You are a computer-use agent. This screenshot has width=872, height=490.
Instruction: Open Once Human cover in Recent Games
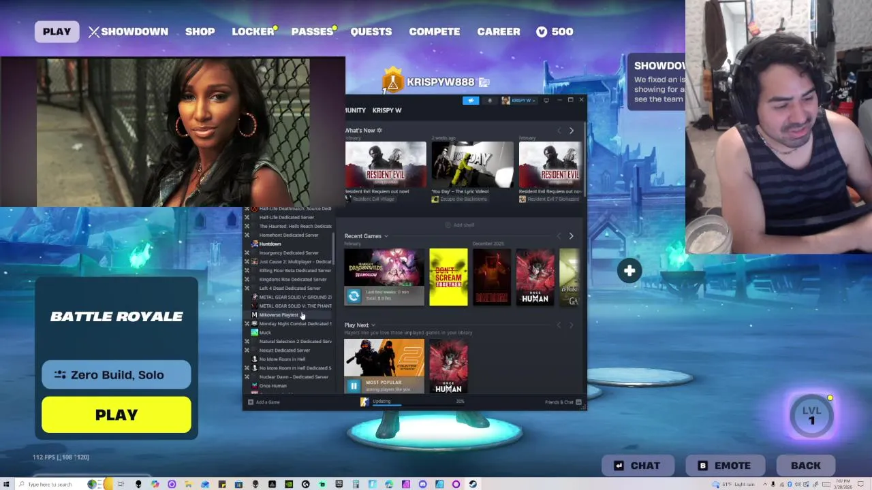535,277
